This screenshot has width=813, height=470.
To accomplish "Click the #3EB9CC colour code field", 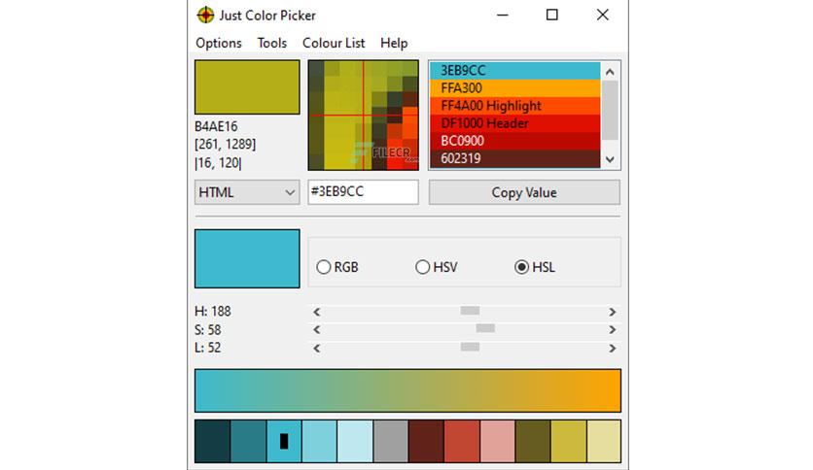I will (363, 192).
